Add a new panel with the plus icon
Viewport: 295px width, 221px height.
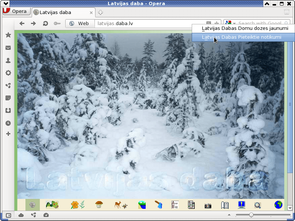8,134
